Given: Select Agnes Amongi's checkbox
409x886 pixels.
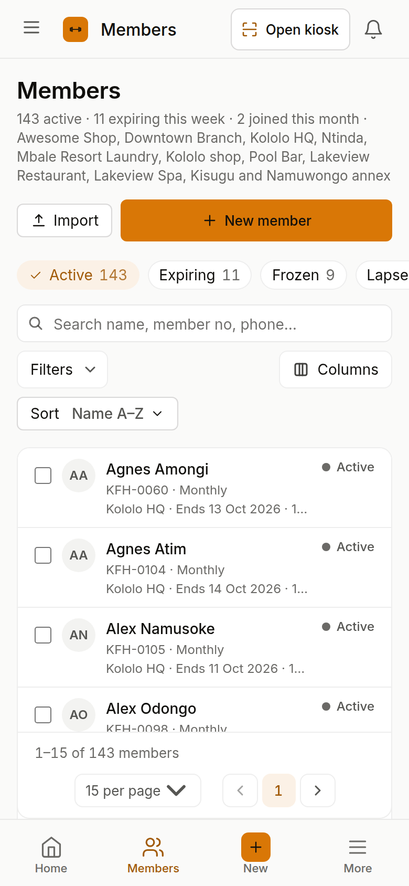Looking at the screenshot, I should point(43,476).
